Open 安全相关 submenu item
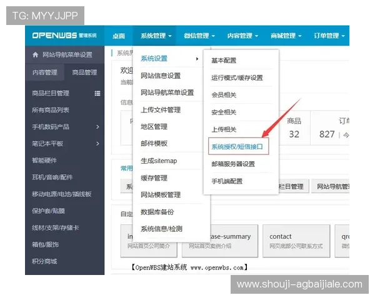The width and height of the screenshot is (375, 300). pos(224,112)
